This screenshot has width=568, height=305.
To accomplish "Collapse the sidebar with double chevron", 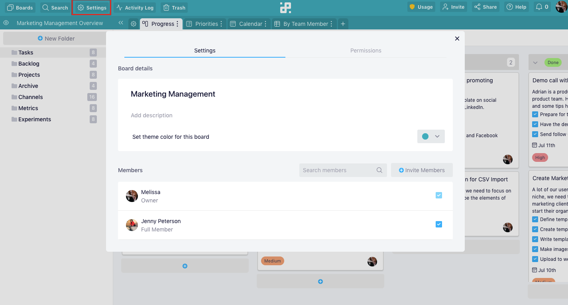I will [x=121, y=23].
